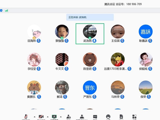This screenshot has height=120, width=160.
Task: Click the name label 陈昱君
Action: [x=87, y=69]
